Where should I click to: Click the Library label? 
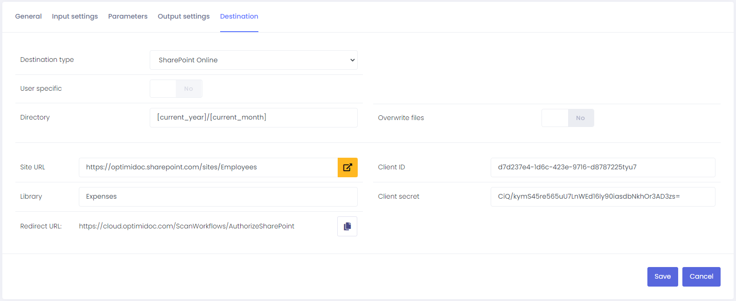click(31, 196)
